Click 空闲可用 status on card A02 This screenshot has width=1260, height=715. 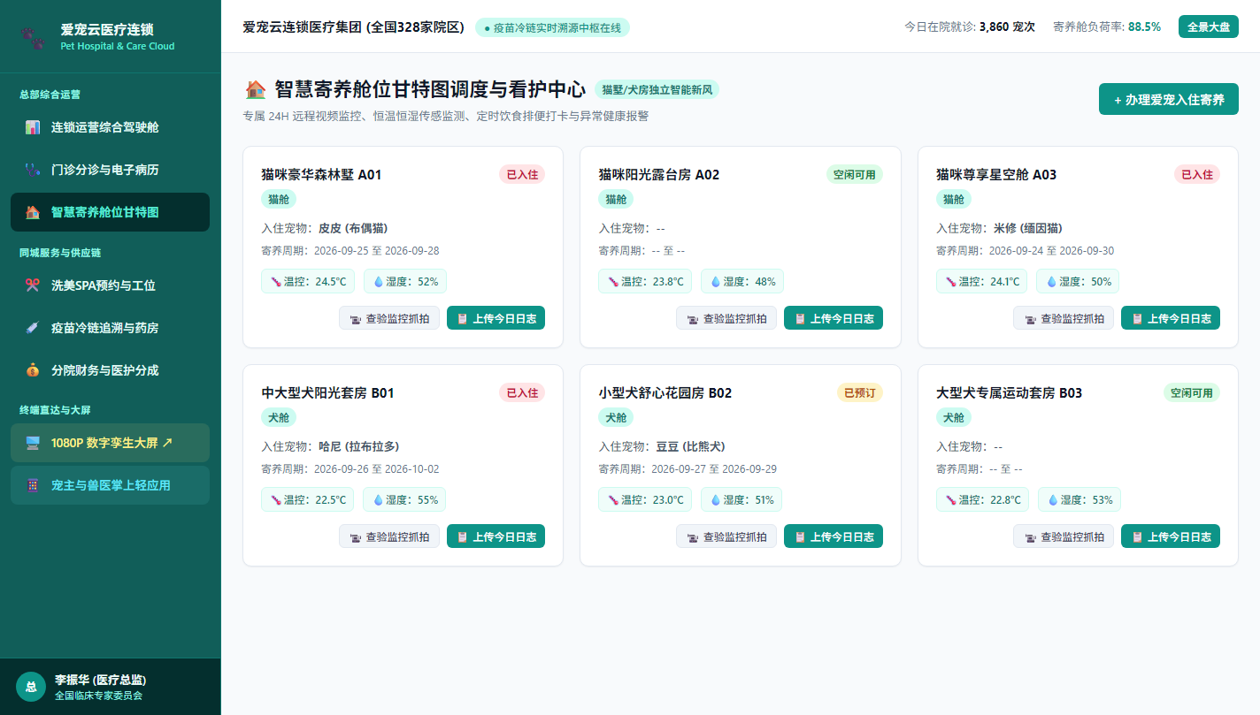pos(854,174)
